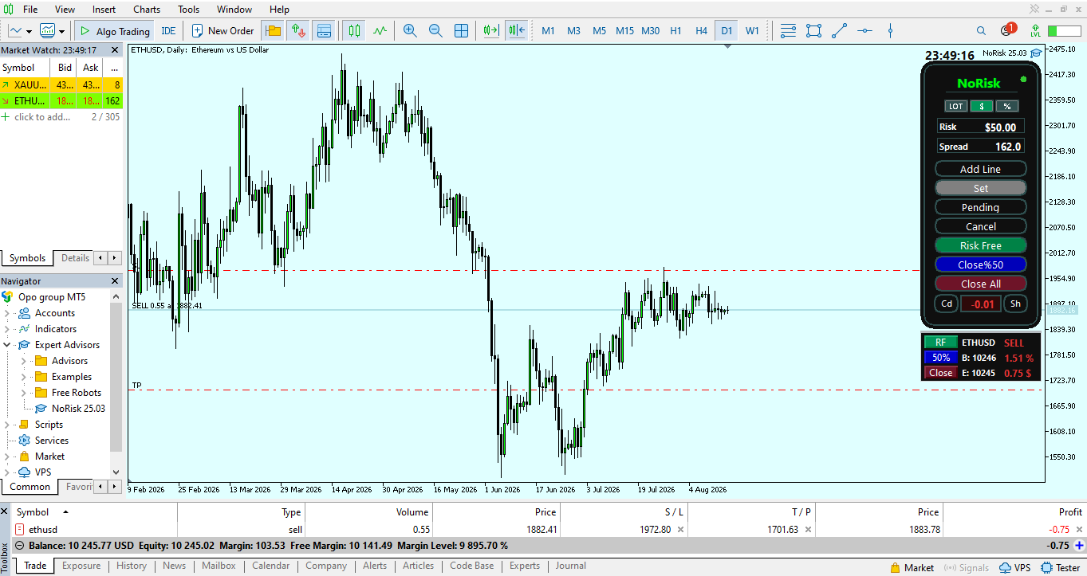Select the LOT mode in NoRisk panel
Image resolution: width=1087 pixels, height=576 pixels.
pyautogui.click(x=955, y=106)
